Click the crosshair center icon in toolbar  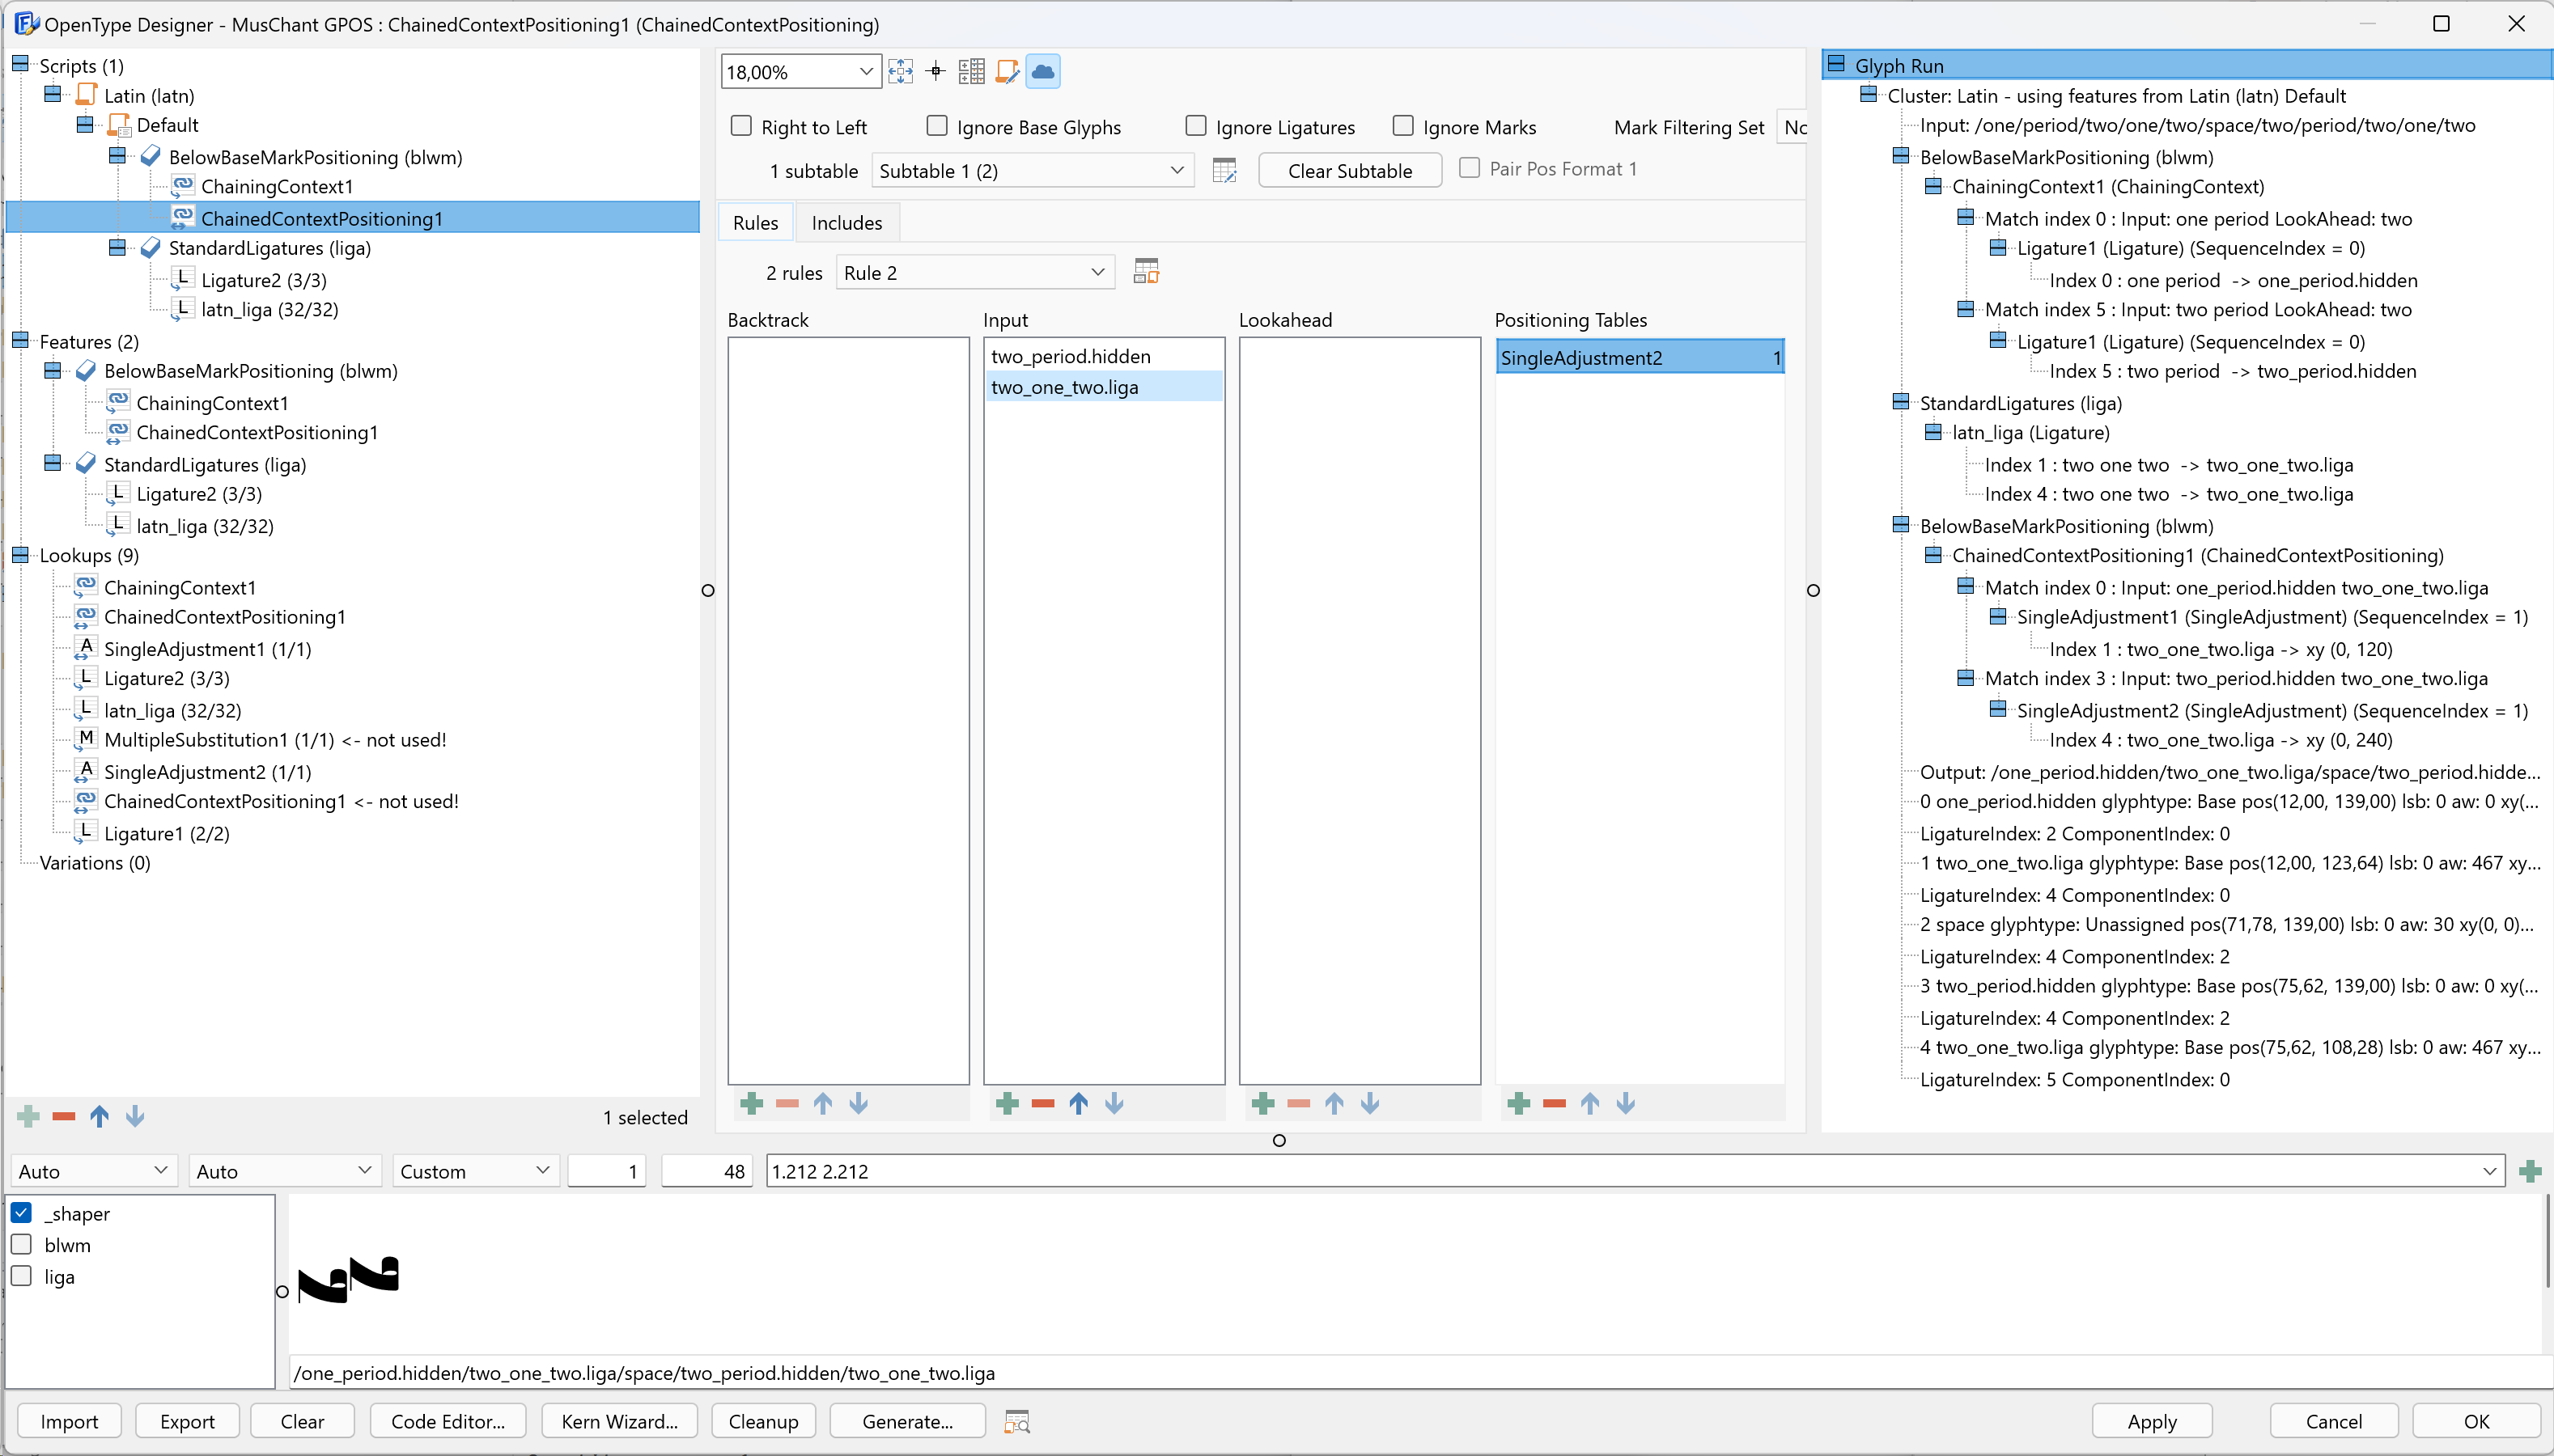tap(935, 72)
